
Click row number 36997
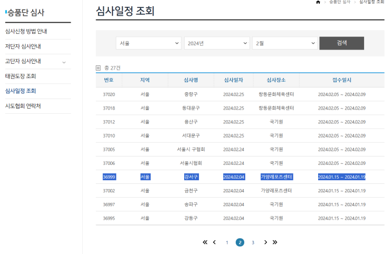pyautogui.click(x=109, y=204)
